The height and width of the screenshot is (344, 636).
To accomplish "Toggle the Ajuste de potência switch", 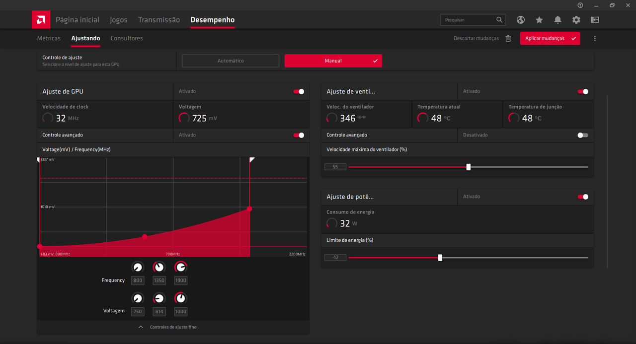I will (x=583, y=197).
